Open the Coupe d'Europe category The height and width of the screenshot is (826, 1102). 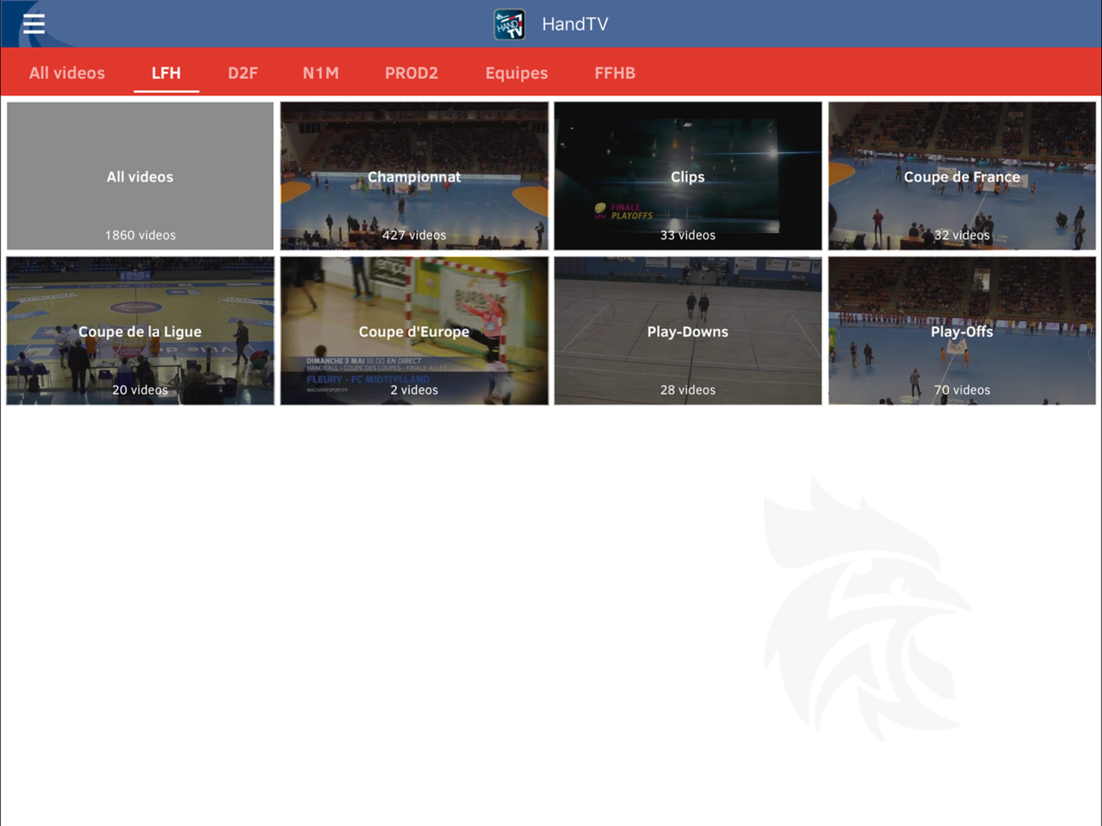413,331
